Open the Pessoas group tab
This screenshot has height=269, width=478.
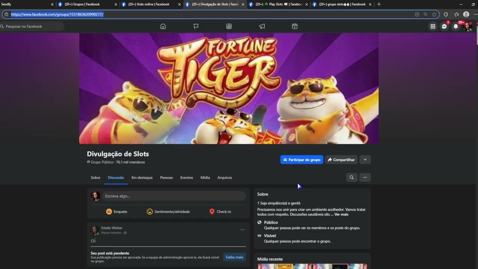(x=166, y=177)
